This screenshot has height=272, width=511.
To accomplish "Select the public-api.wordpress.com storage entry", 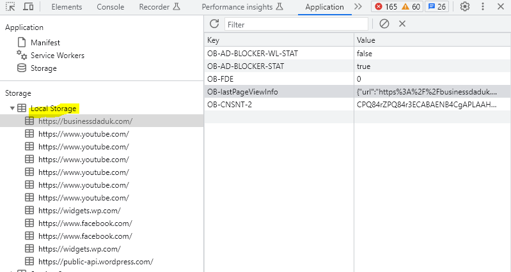I will click(x=95, y=262).
